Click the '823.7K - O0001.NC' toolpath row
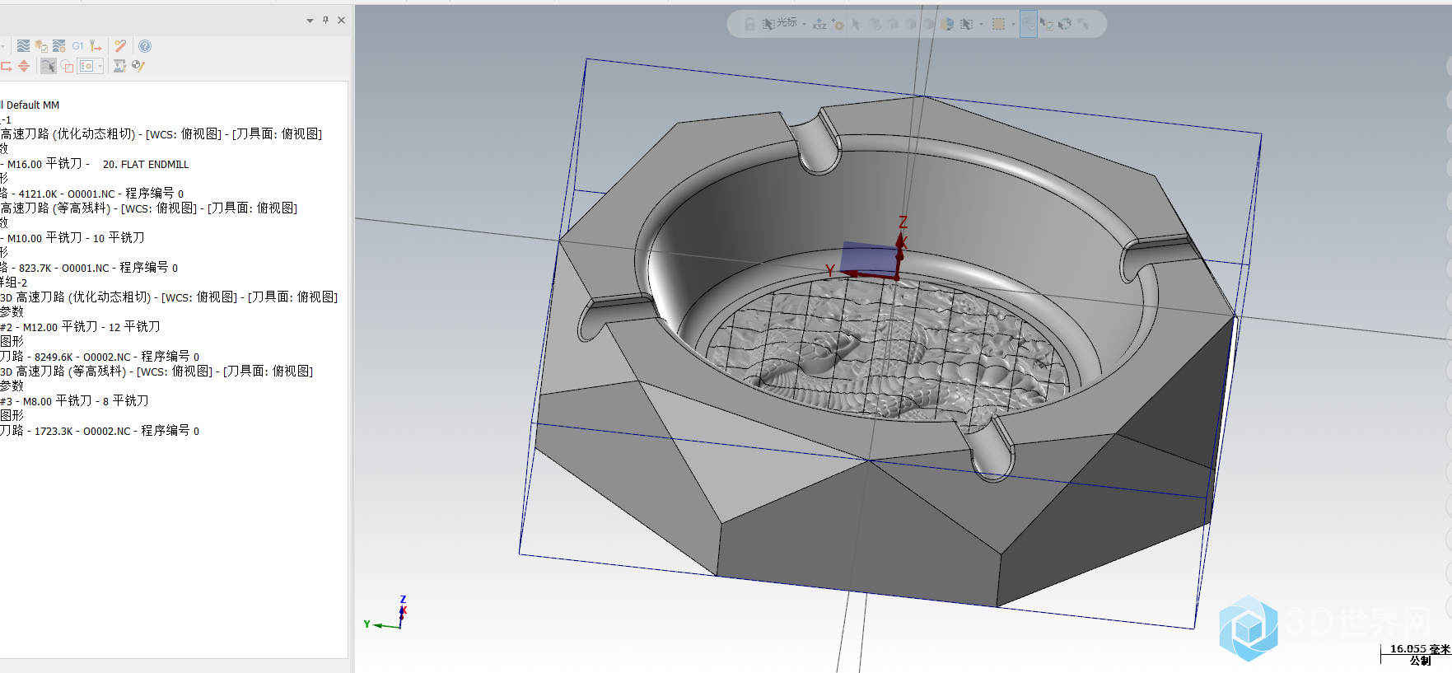Image resolution: width=1452 pixels, height=673 pixels. pos(89,268)
